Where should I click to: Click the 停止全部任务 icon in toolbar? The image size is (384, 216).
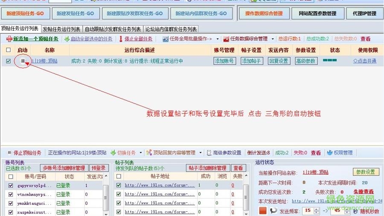pyautogui.click(x=121, y=39)
